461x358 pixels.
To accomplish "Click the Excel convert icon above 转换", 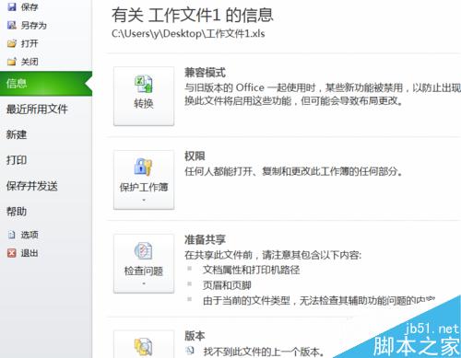I will [144, 84].
